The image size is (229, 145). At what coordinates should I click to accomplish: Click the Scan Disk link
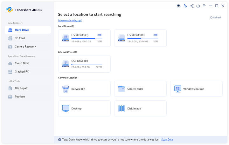point(167,140)
